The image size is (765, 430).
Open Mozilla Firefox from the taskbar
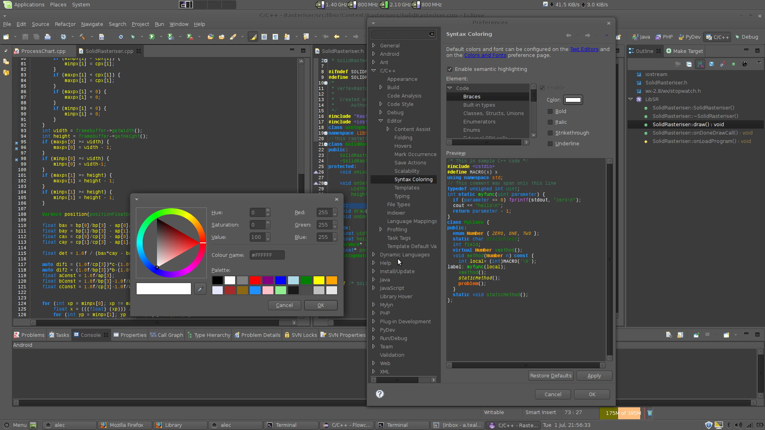[125, 425]
